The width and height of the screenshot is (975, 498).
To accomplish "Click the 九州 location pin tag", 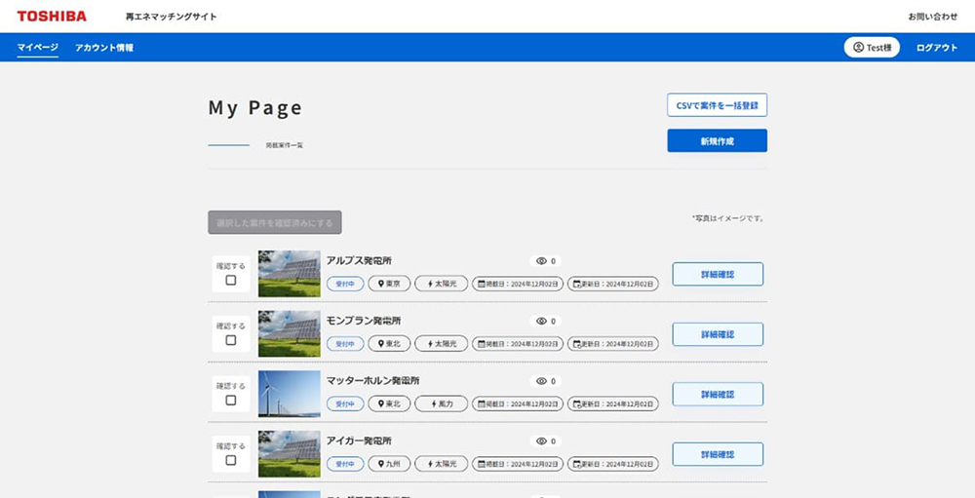I will [x=389, y=464].
